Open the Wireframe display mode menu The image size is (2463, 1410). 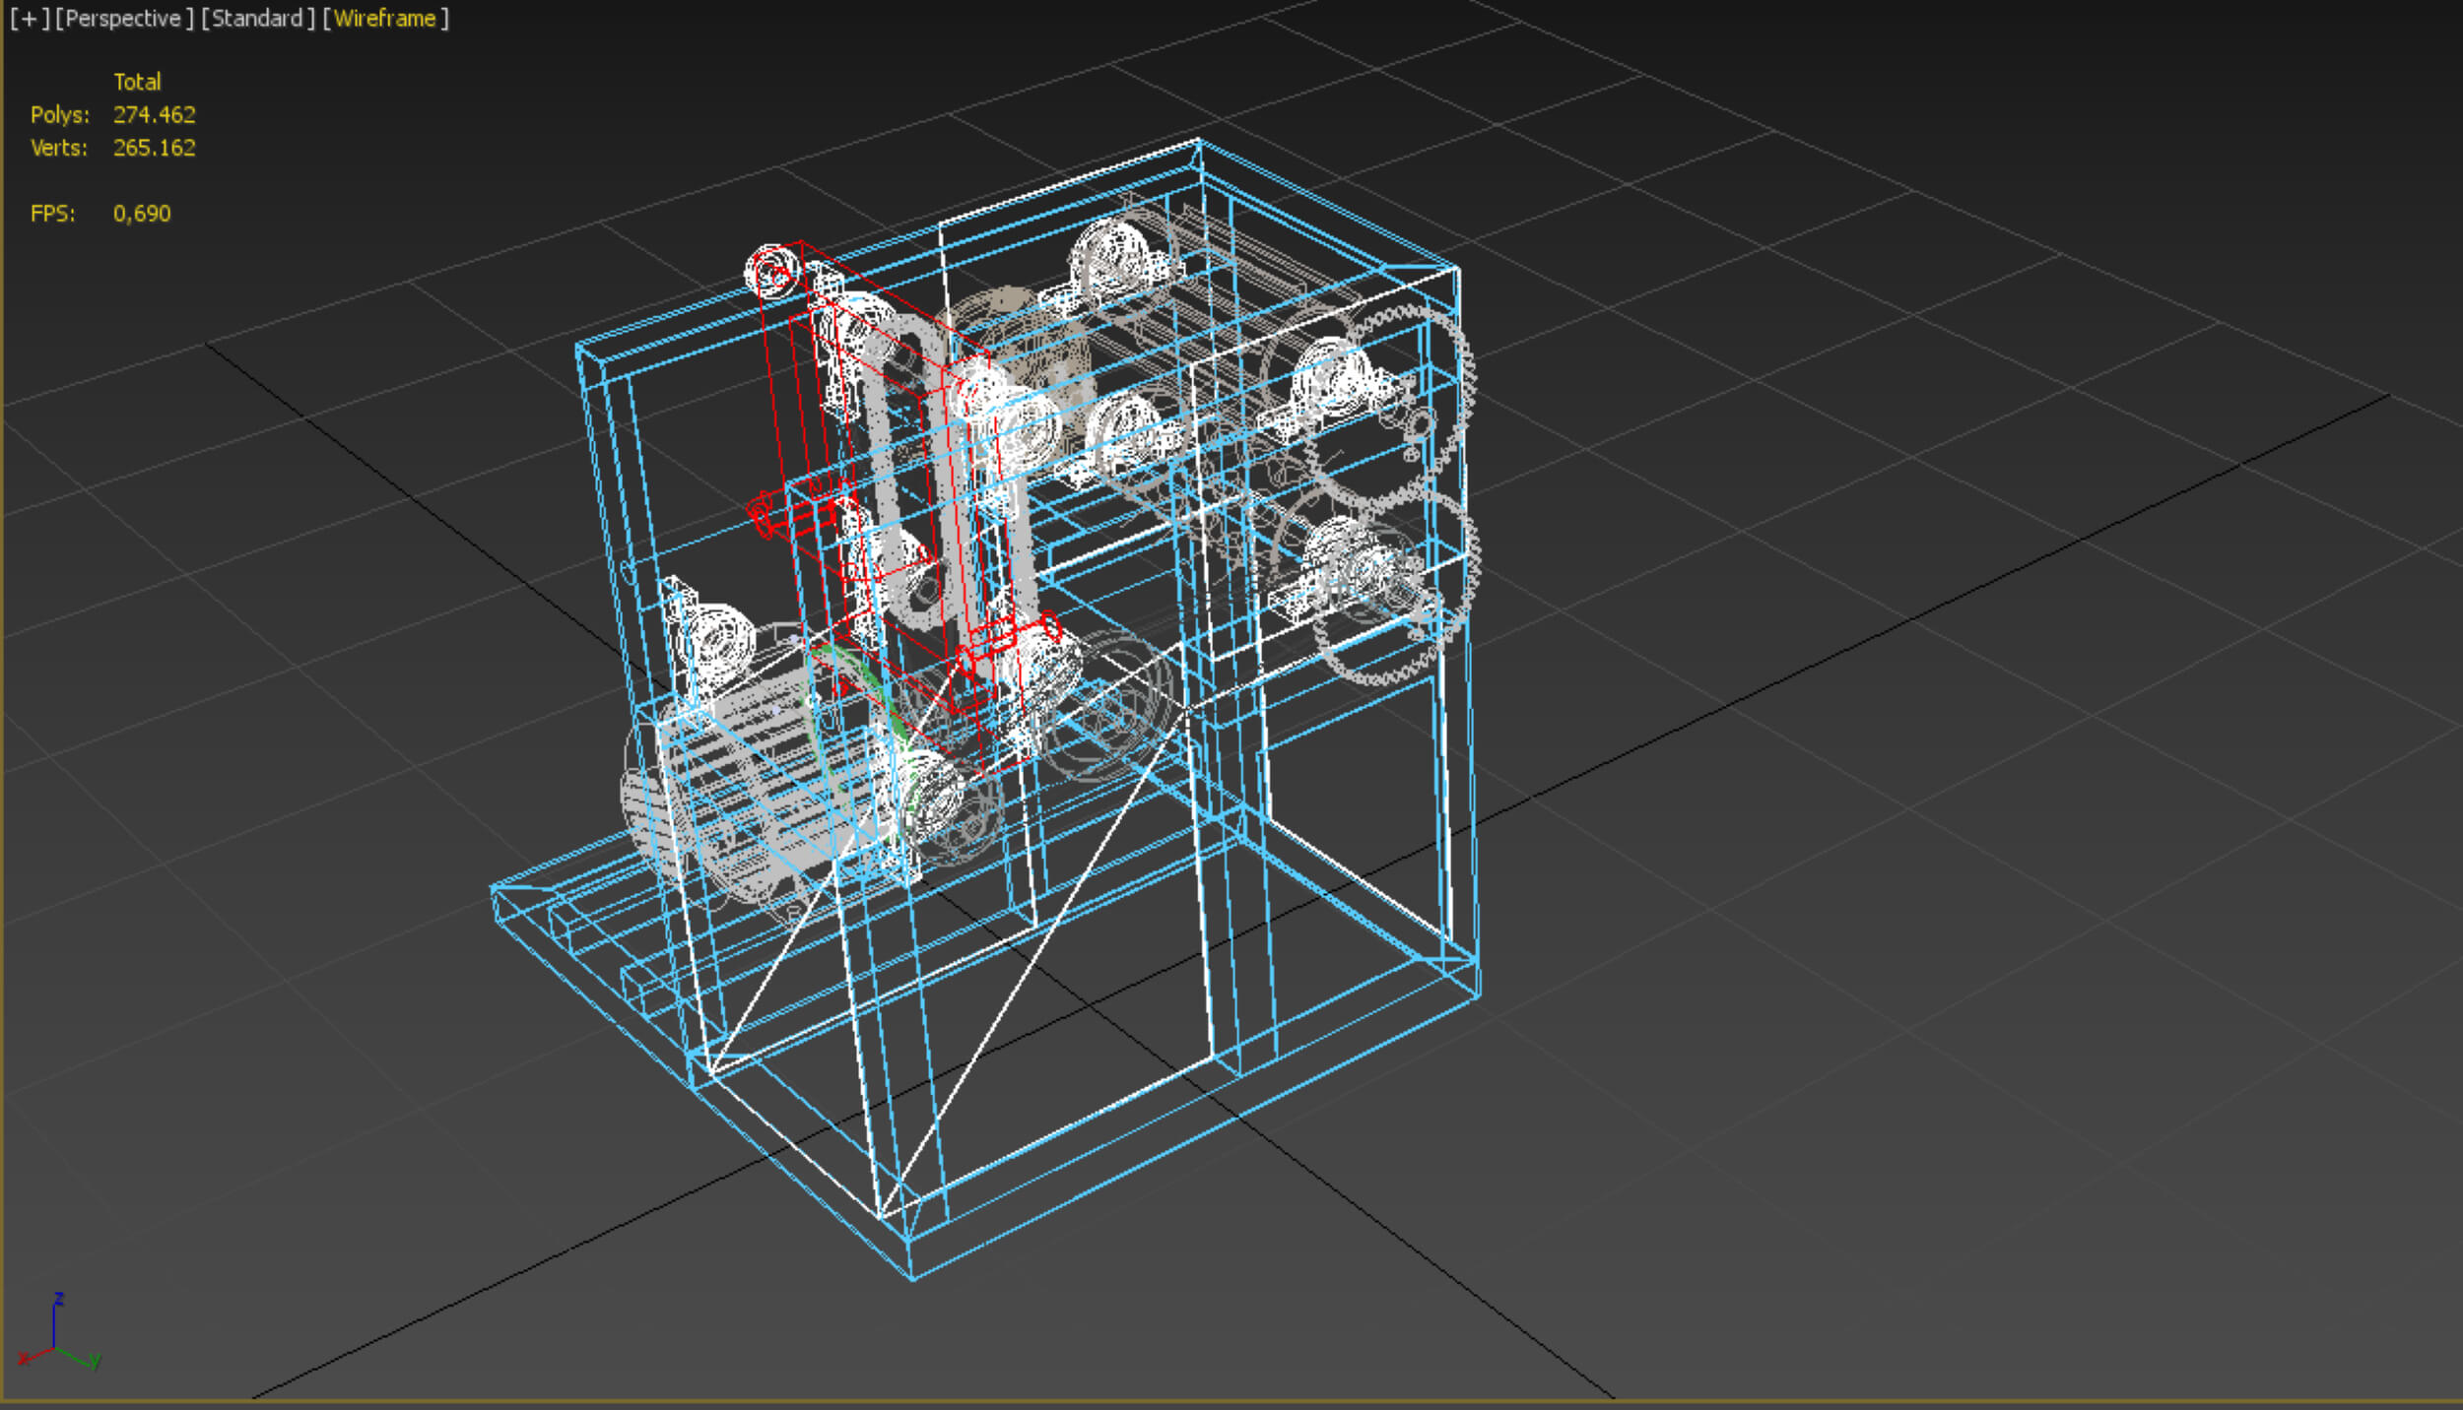385,19
